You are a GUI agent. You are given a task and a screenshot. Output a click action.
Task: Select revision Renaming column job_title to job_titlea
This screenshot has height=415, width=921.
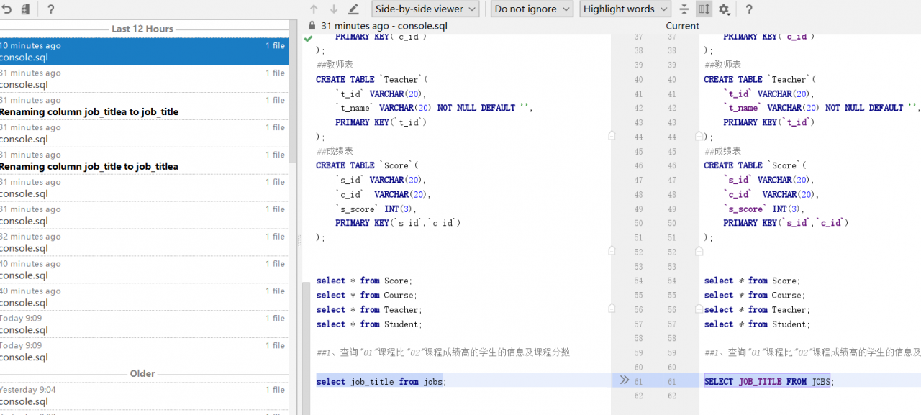pyautogui.click(x=144, y=160)
